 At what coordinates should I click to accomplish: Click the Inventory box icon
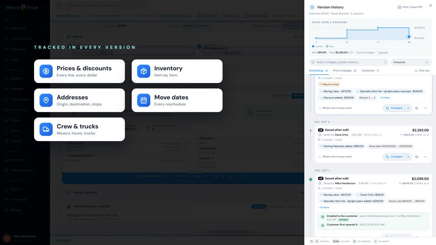point(144,71)
